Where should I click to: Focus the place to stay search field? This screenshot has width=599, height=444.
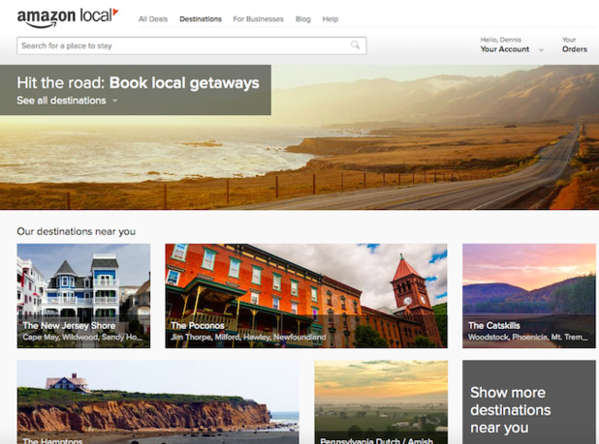[184, 45]
